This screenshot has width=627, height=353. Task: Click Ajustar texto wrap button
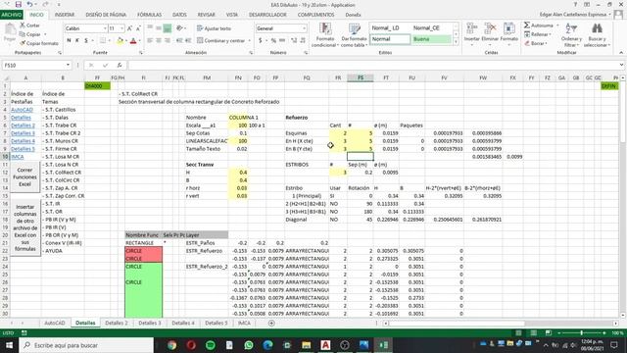214,28
